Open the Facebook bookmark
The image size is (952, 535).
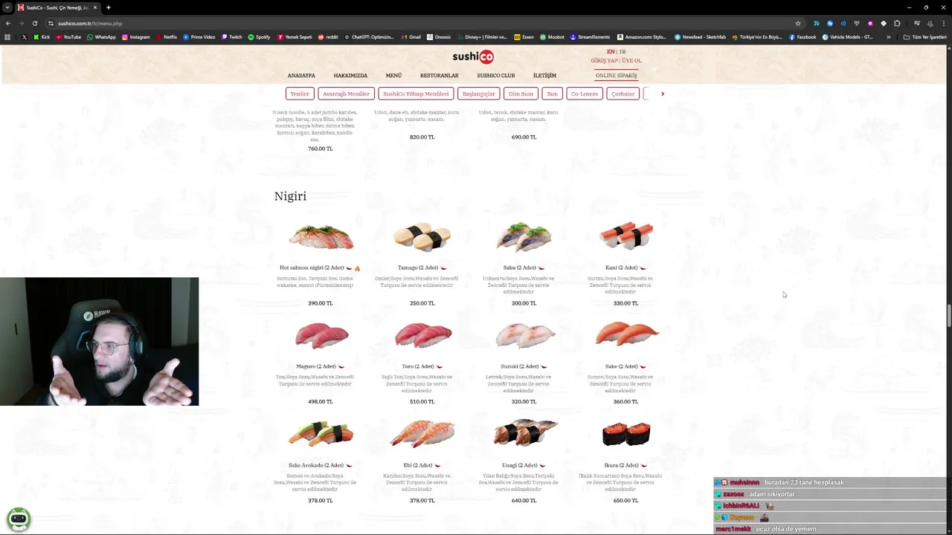click(x=803, y=37)
